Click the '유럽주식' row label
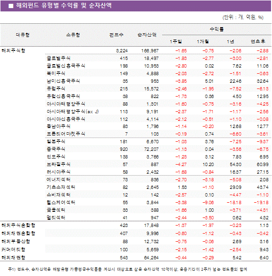The width and height of the screenshot is (272, 276). click(56, 89)
